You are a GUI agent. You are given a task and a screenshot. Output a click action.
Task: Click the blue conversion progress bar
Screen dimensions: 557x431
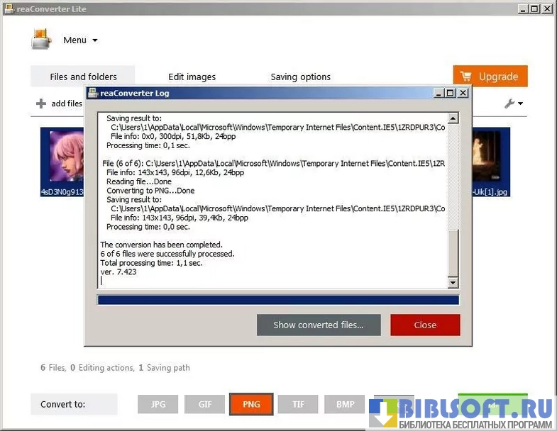click(277, 300)
